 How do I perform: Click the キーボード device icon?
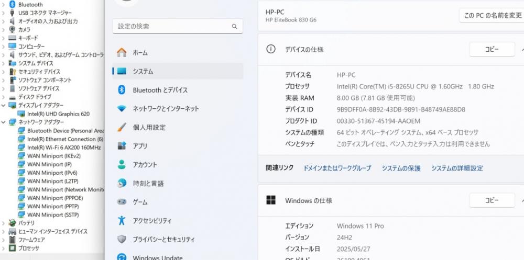click(x=13, y=38)
